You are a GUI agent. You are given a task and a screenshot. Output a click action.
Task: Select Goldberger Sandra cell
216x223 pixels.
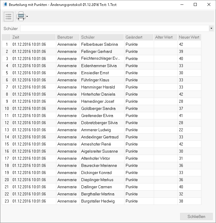coord(102,108)
